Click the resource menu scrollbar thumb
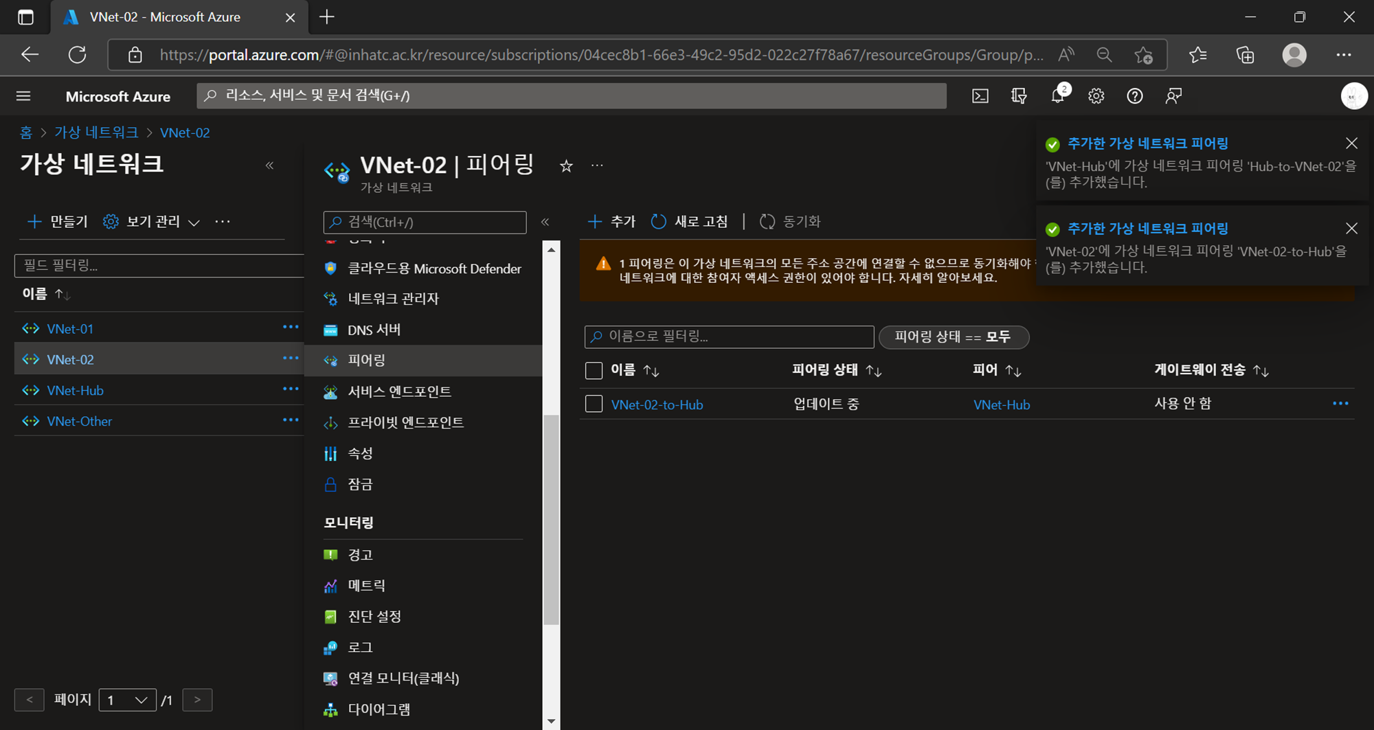This screenshot has height=730, width=1374. tap(551, 520)
